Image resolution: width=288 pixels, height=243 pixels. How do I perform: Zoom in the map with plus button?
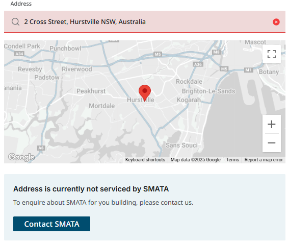tap(272, 124)
